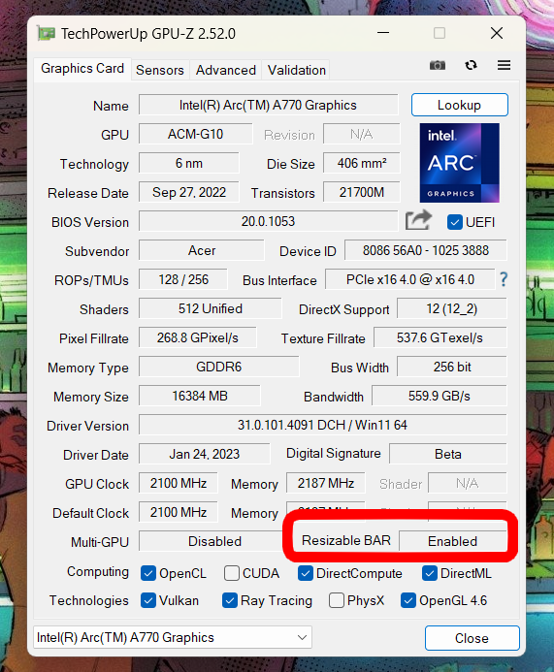
Task: Switch to the Advanced tab
Action: point(225,70)
